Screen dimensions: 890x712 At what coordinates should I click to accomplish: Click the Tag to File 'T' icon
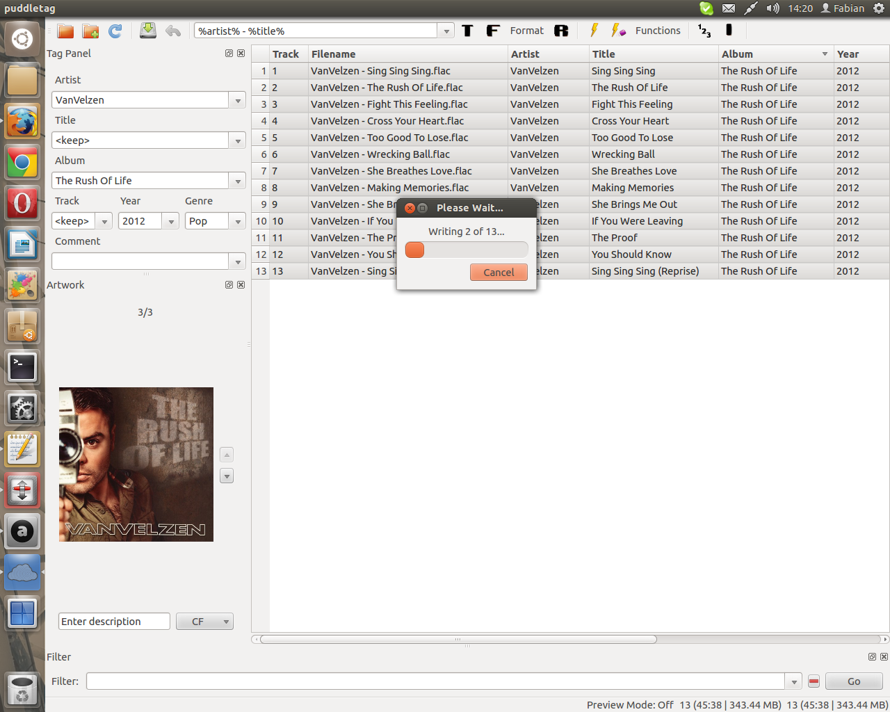[x=467, y=31]
